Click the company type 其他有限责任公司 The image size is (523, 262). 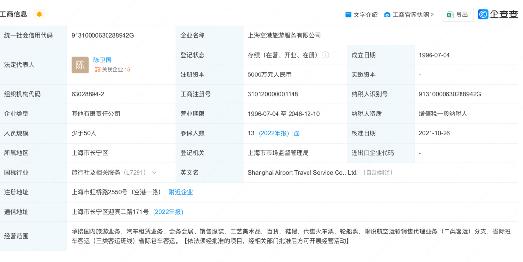[96, 114]
